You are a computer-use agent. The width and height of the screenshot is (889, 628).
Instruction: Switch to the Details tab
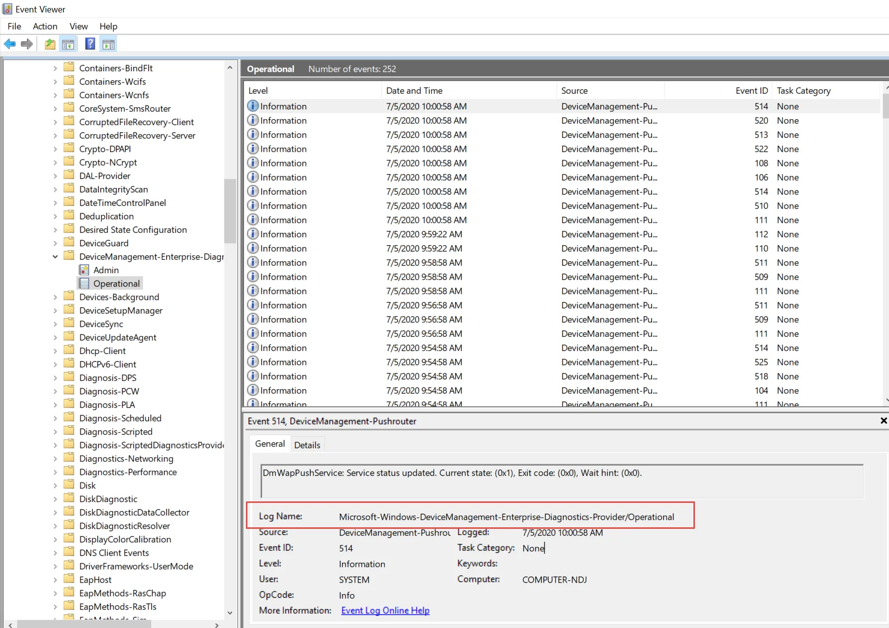tap(307, 445)
